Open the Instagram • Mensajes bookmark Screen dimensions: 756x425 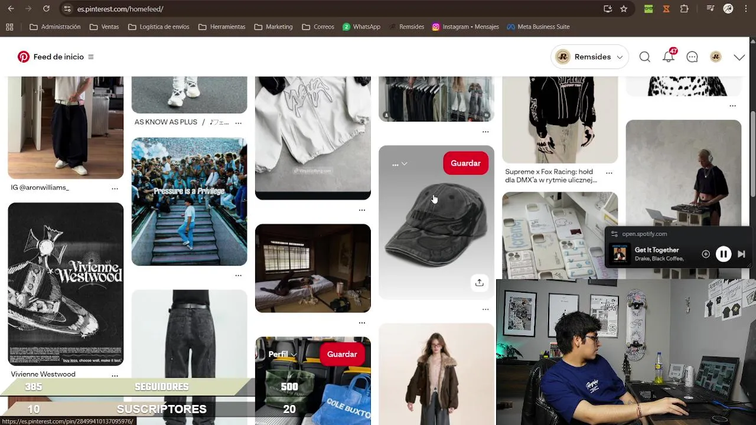pos(465,27)
